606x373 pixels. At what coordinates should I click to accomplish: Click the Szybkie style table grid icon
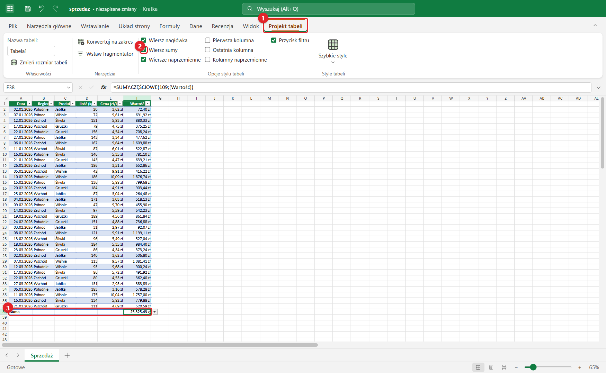(333, 45)
